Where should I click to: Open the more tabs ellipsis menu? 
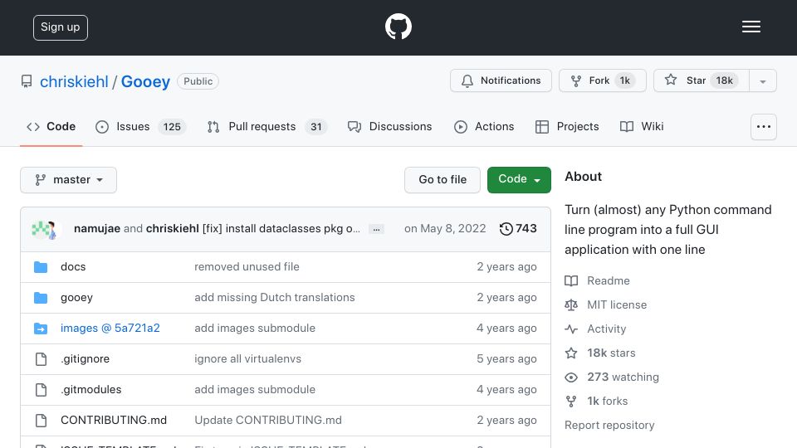tap(764, 126)
